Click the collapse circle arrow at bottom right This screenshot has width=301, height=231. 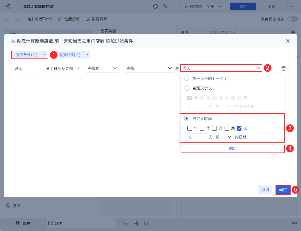[x=294, y=223]
